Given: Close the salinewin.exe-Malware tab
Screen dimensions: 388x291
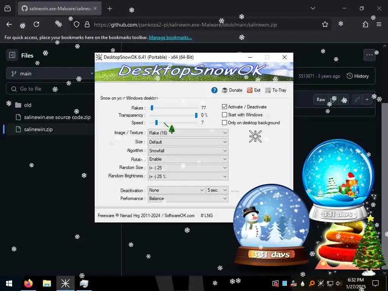Looking at the screenshot, I should pyautogui.click(x=95, y=8).
